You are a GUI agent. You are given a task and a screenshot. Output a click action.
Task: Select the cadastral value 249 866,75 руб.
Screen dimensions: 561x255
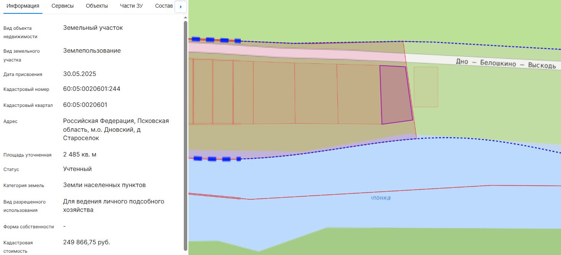pos(86,242)
